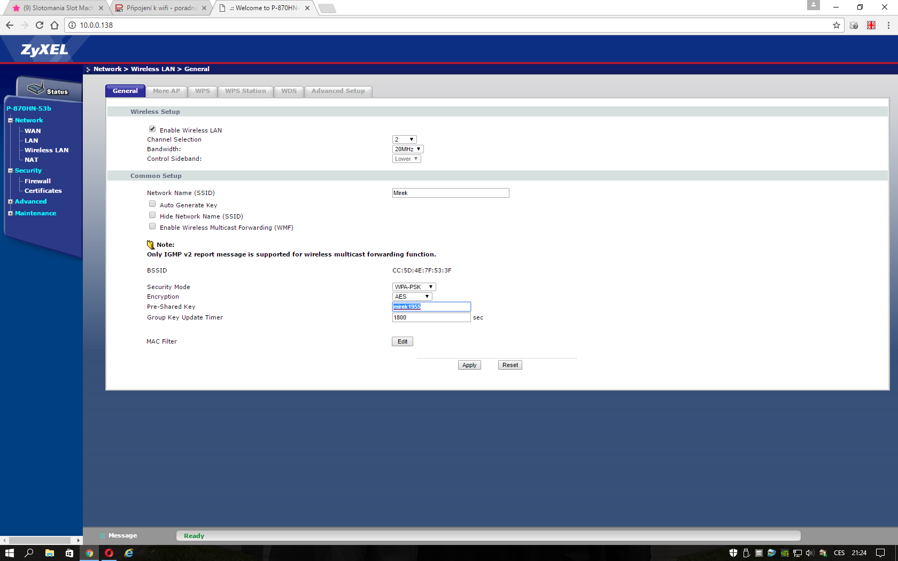This screenshot has height=561, width=898.
Task: Check Hide Network Name (SSID)
Action: click(x=152, y=215)
